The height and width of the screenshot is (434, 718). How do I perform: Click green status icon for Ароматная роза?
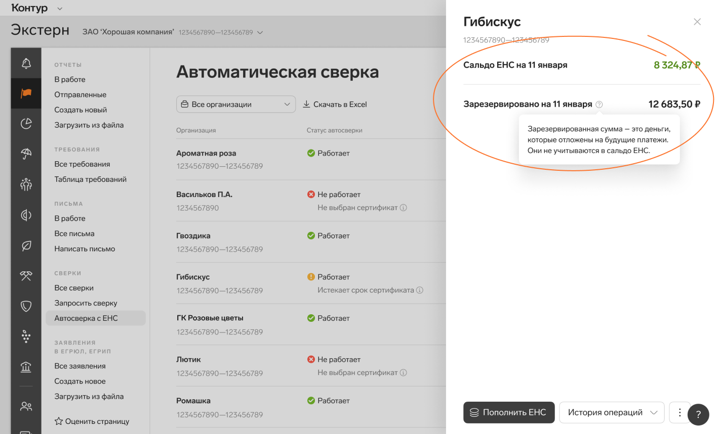point(311,153)
